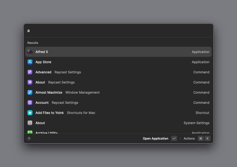Image resolution: width=237 pixels, height=167 pixels.
Task: Click the Results section header
Action: click(x=33, y=43)
